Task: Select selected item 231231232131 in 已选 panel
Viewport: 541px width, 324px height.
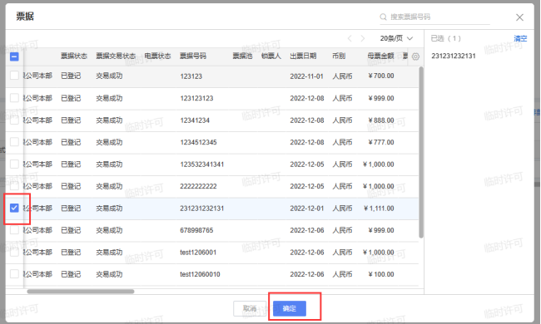Action: tap(454, 56)
